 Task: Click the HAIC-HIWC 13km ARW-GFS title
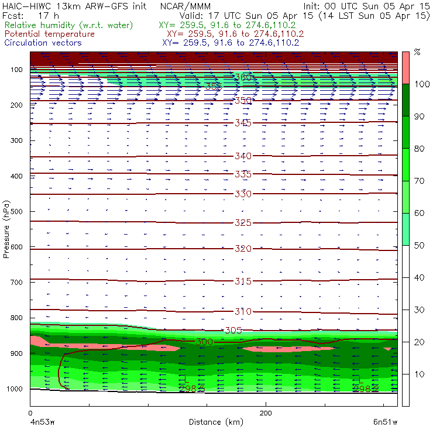(x=74, y=6)
